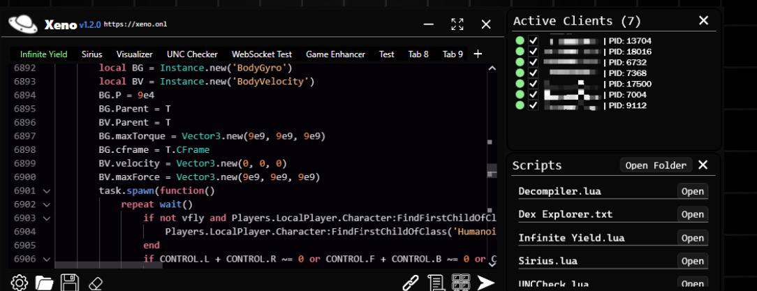This screenshot has width=757, height=291.
Task: Save script with floppy disk icon
Action: pos(70,283)
